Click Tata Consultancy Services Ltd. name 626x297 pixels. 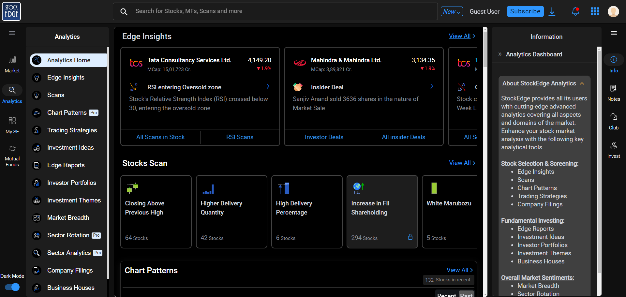pos(189,60)
